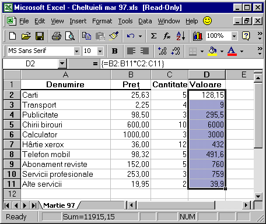The width and height of the screenshot is (266, 224).
Task: Select the Format Painter brush
Action: tap(114, 36)
